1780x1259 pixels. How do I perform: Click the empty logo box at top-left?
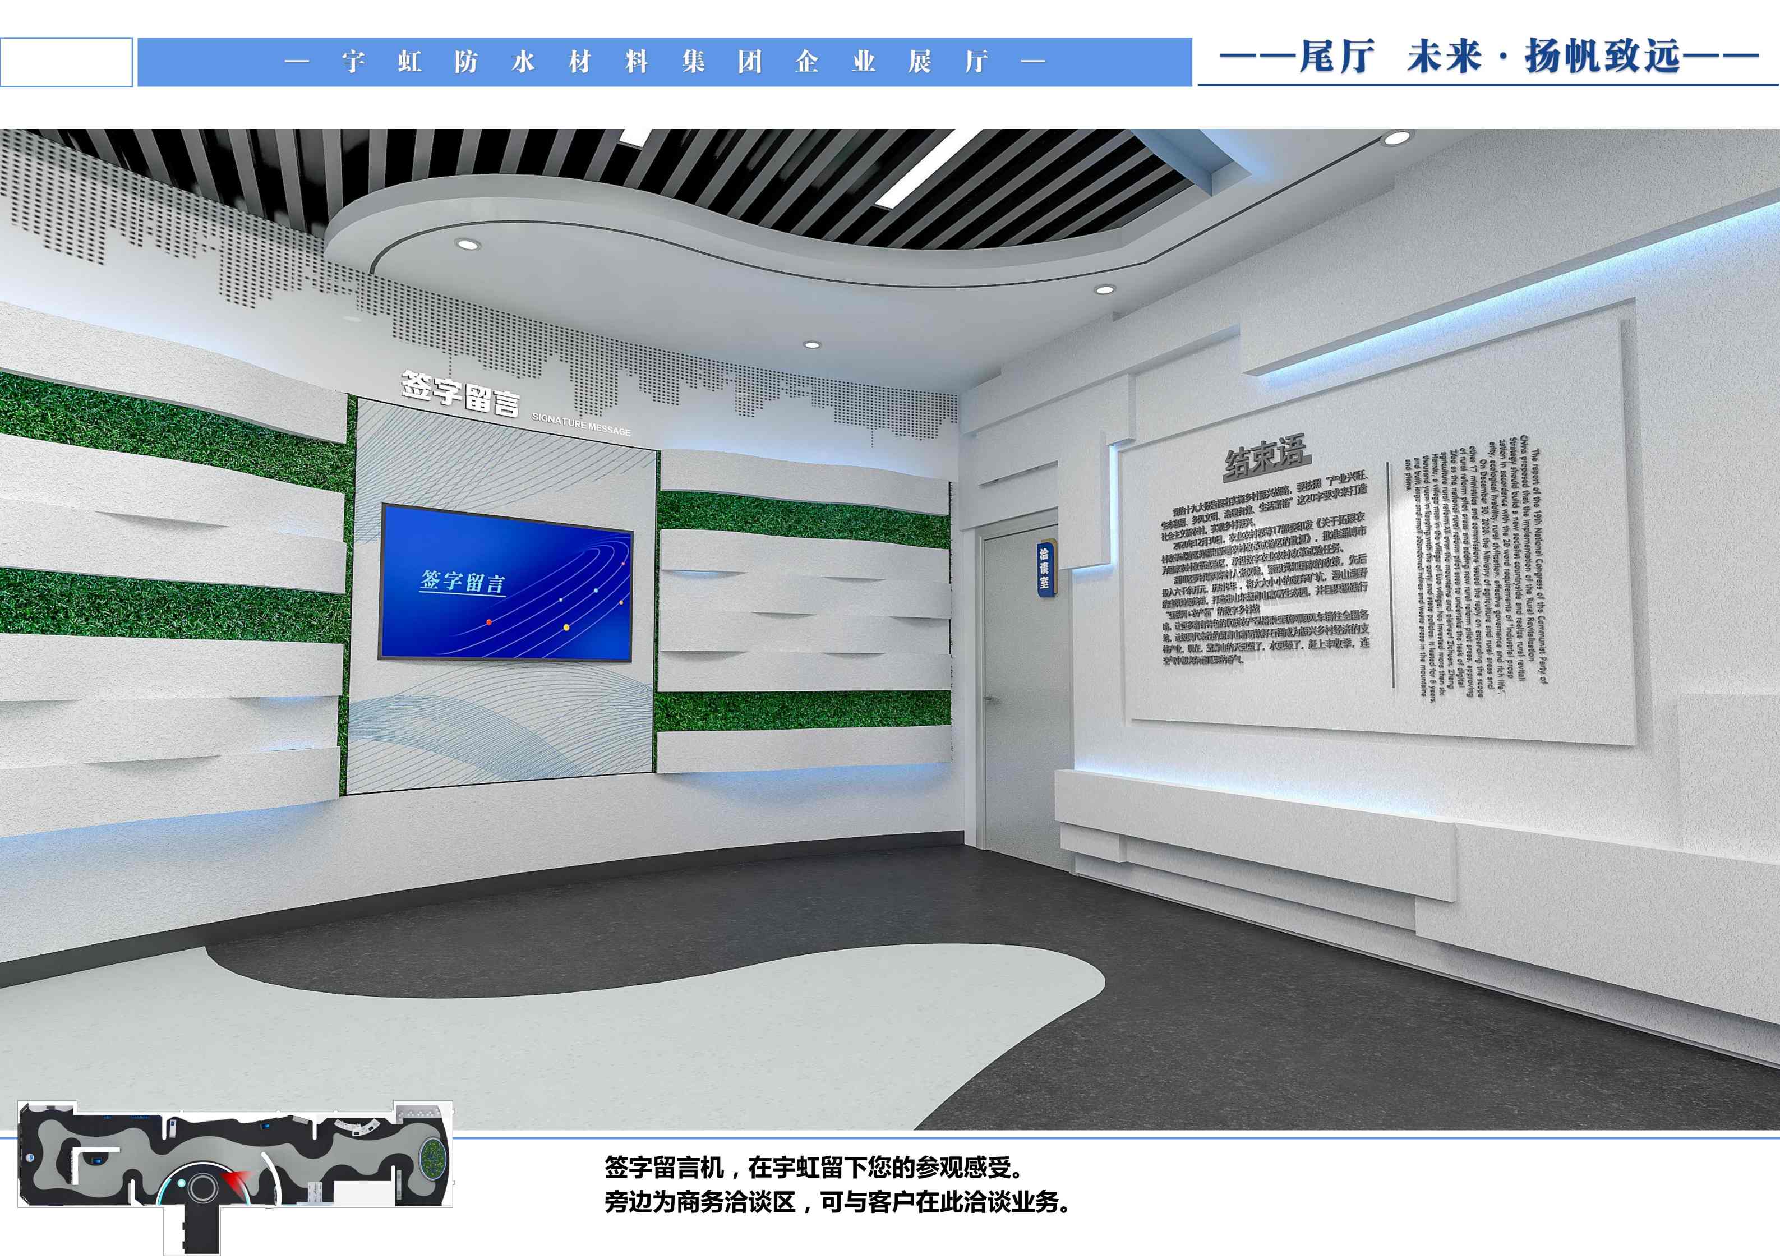click(66, 62)
